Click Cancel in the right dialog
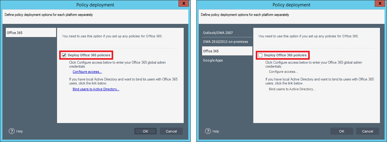 tap(367, 131)
